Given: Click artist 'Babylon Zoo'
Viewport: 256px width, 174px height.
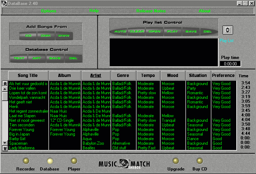Looking at the screenshot, I should tap(93, 143).
